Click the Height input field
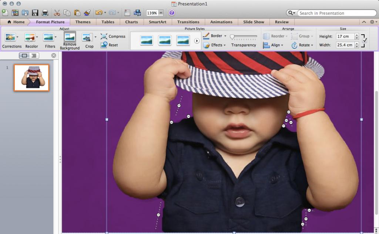The width and height of the screenshot is (379, 234). [x=345, y=37]
